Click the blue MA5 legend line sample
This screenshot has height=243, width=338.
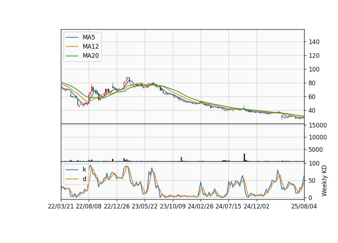point(72,37)
